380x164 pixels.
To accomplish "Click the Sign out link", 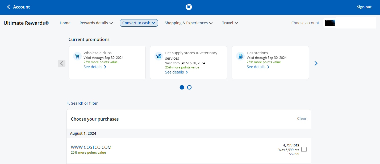I will [x=364, y=7].
